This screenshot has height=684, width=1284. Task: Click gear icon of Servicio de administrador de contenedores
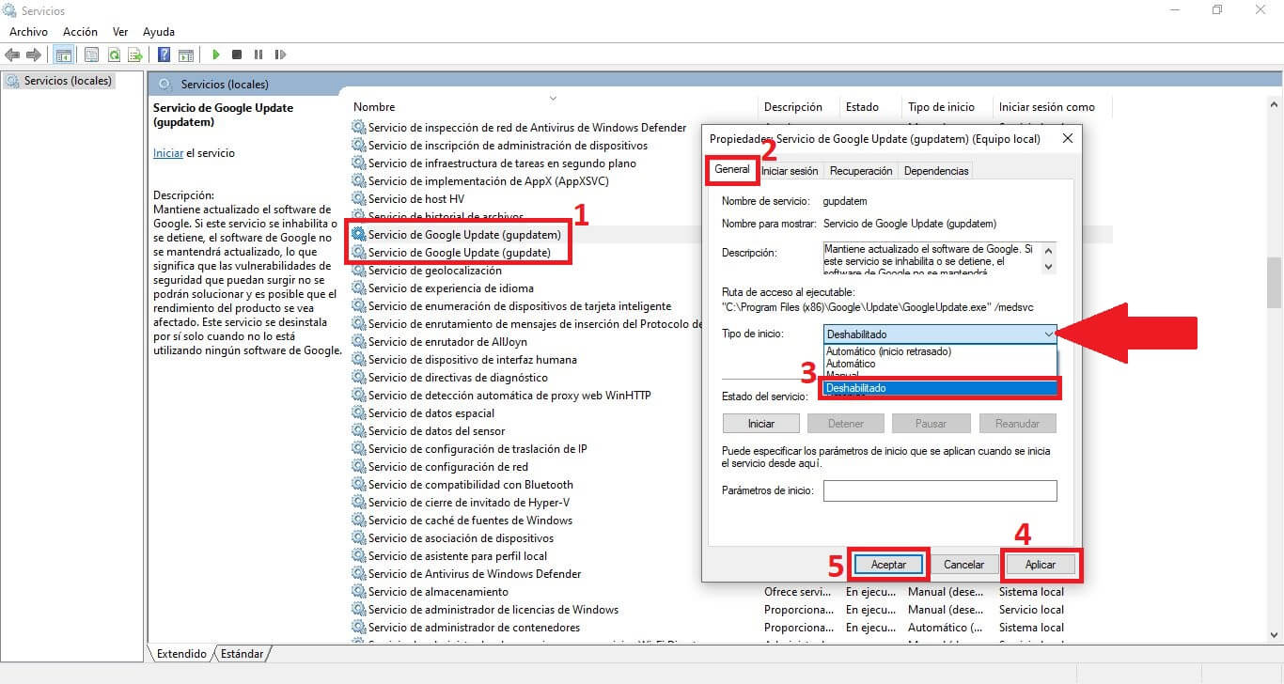(x=358, y=628)
